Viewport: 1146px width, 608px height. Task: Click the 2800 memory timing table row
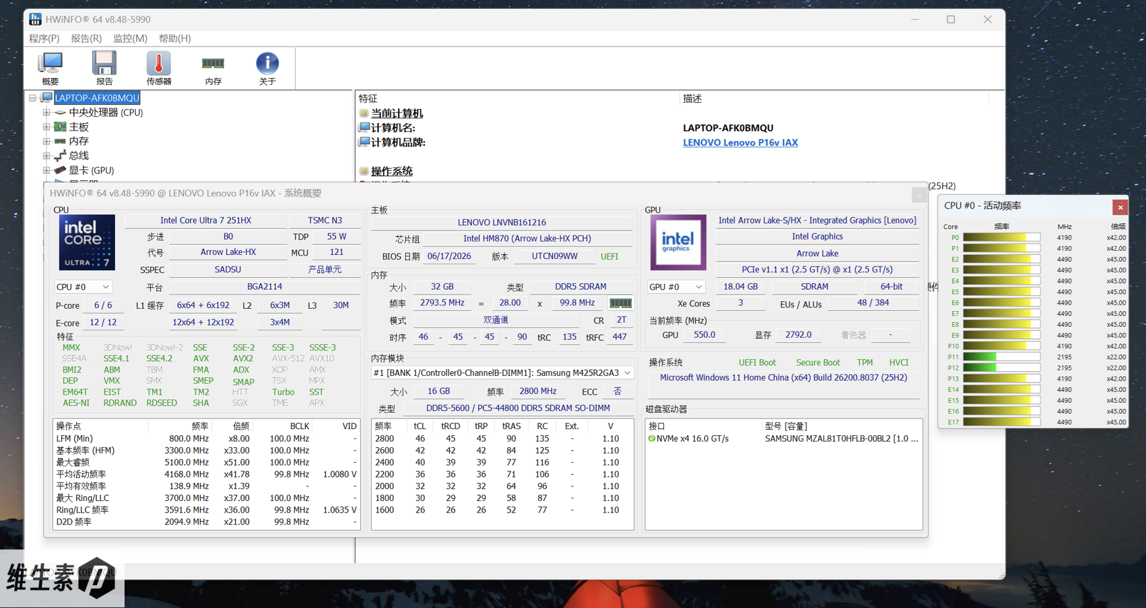(x=502, y=439)
